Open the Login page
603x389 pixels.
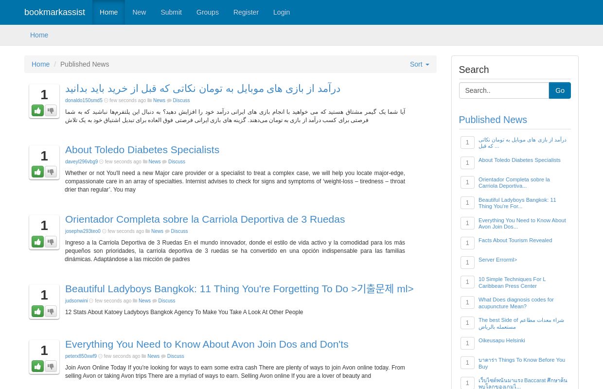tap(282, 12)
